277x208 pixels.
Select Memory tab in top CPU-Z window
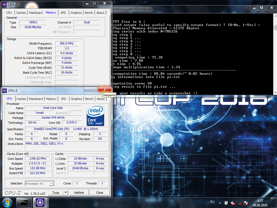pos(51,12)
